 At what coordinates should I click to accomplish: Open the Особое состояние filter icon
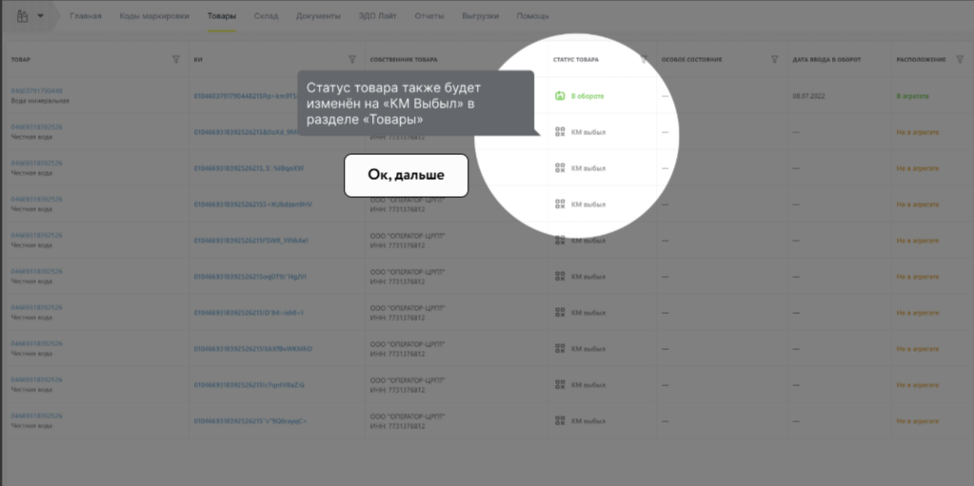point(775,60)
